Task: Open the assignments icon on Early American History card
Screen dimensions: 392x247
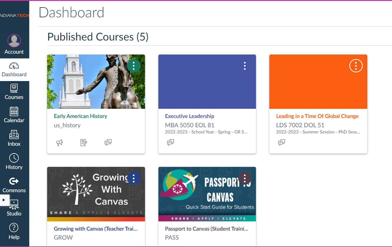Action: (84, 142)
